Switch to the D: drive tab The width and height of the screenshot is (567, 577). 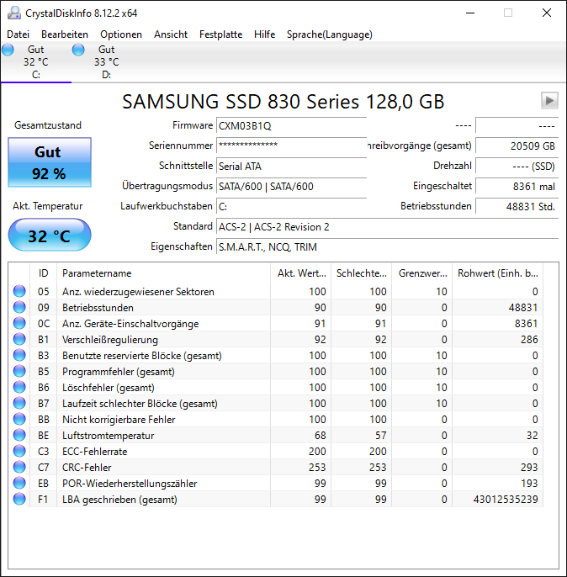(x=106, y=62)
